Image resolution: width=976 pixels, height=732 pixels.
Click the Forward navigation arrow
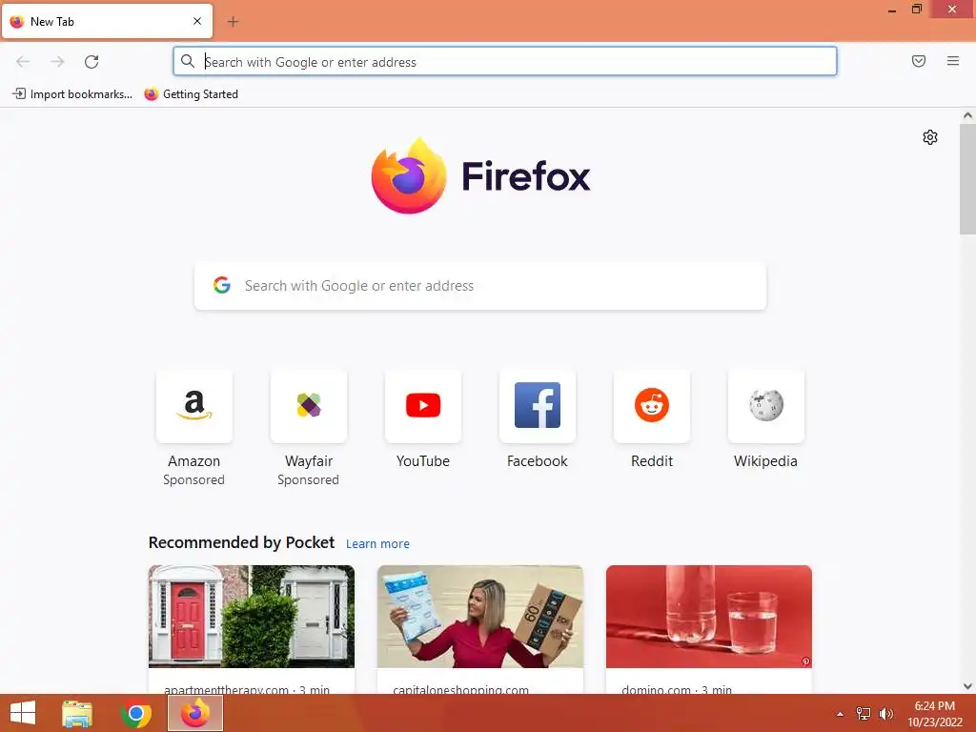(57, 61)
